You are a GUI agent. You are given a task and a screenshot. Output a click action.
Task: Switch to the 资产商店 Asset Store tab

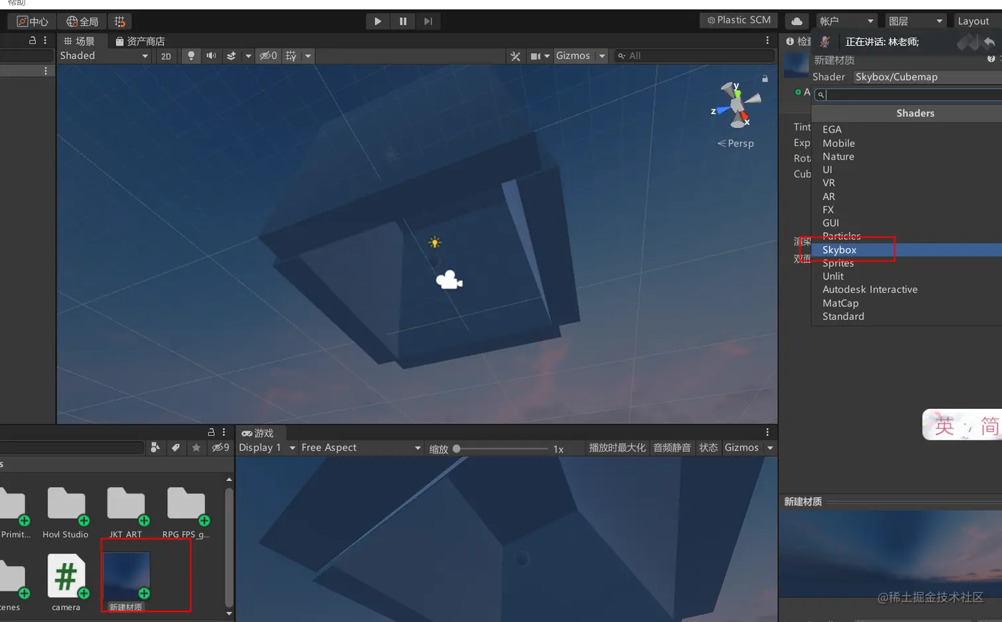(140, 41)
